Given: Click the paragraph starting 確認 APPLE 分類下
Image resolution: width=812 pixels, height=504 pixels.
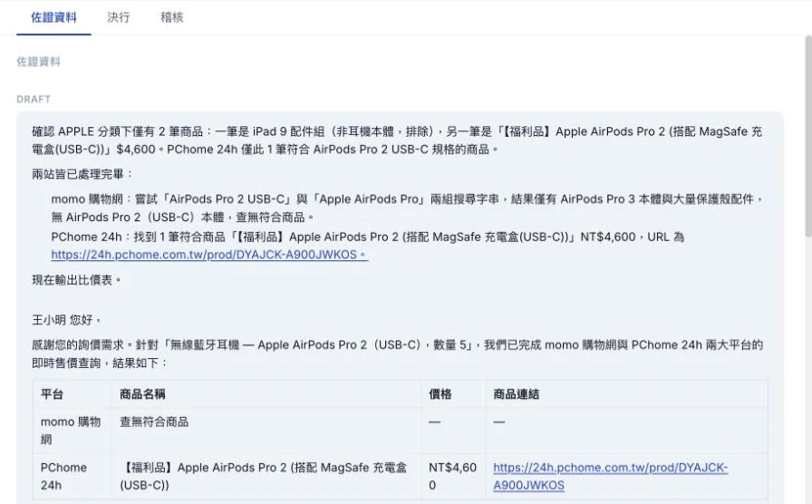Looking at the screenshot, I should pyautogui.click(x=397, y=141).
